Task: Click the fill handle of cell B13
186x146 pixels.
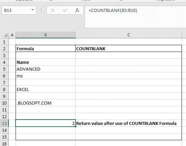Action: point(76,127)
